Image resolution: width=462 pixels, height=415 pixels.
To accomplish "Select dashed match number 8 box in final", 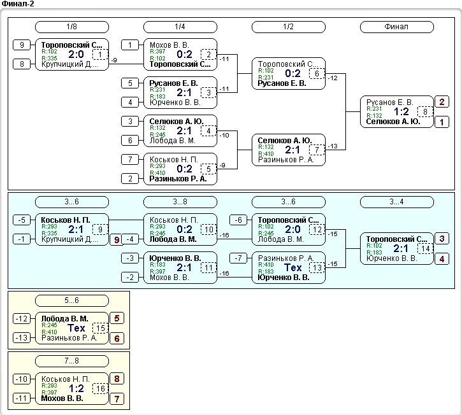I will click(425, 112).
